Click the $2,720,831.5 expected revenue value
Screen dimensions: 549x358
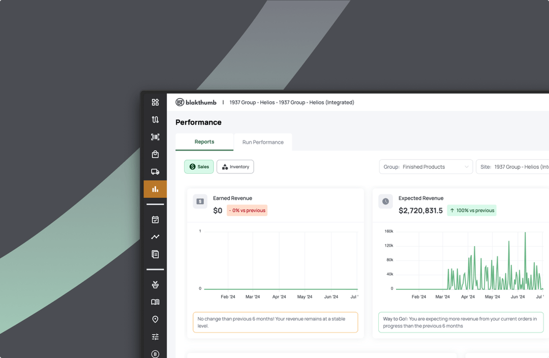coord(420,211)
